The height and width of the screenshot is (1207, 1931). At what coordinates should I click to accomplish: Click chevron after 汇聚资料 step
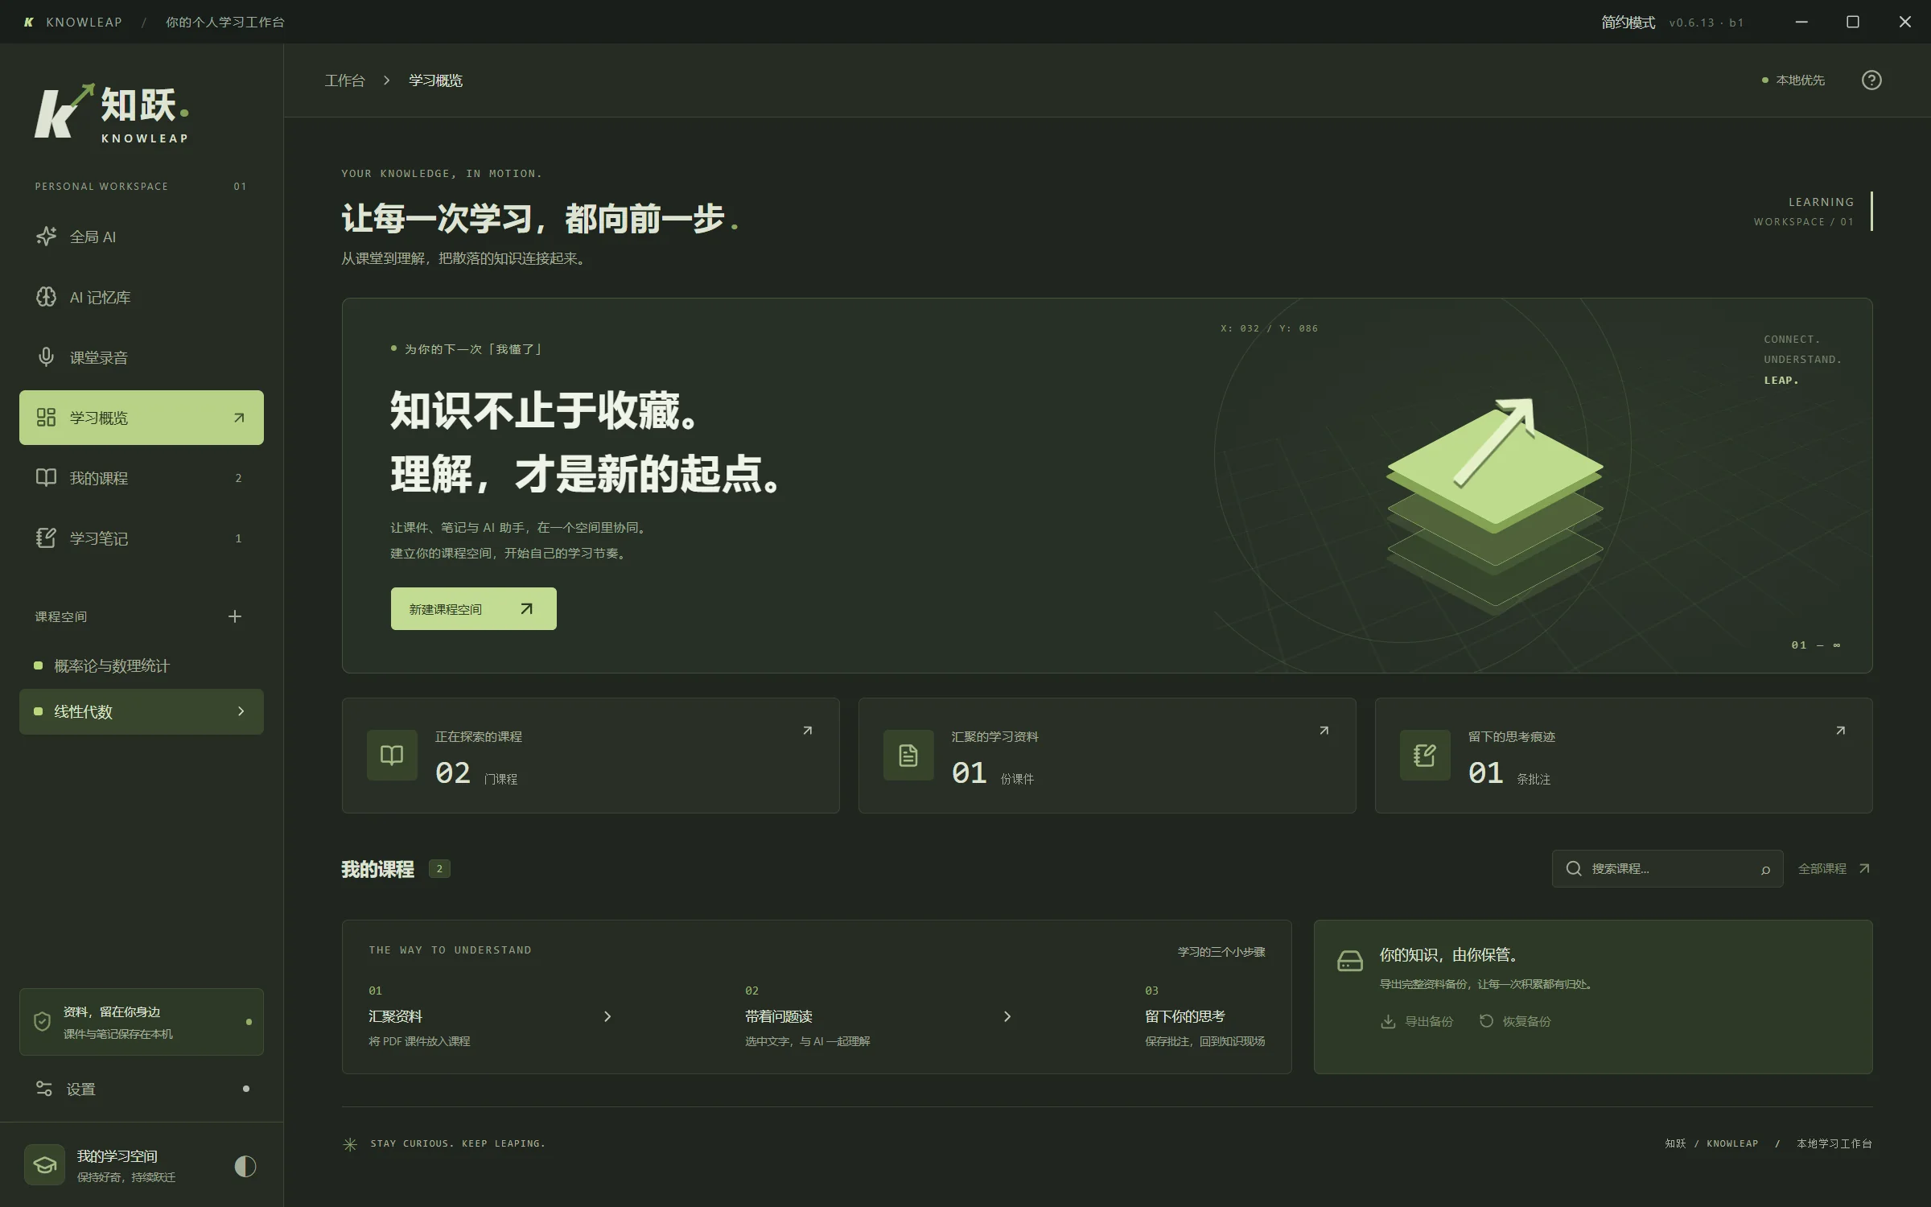[607, 1016]
